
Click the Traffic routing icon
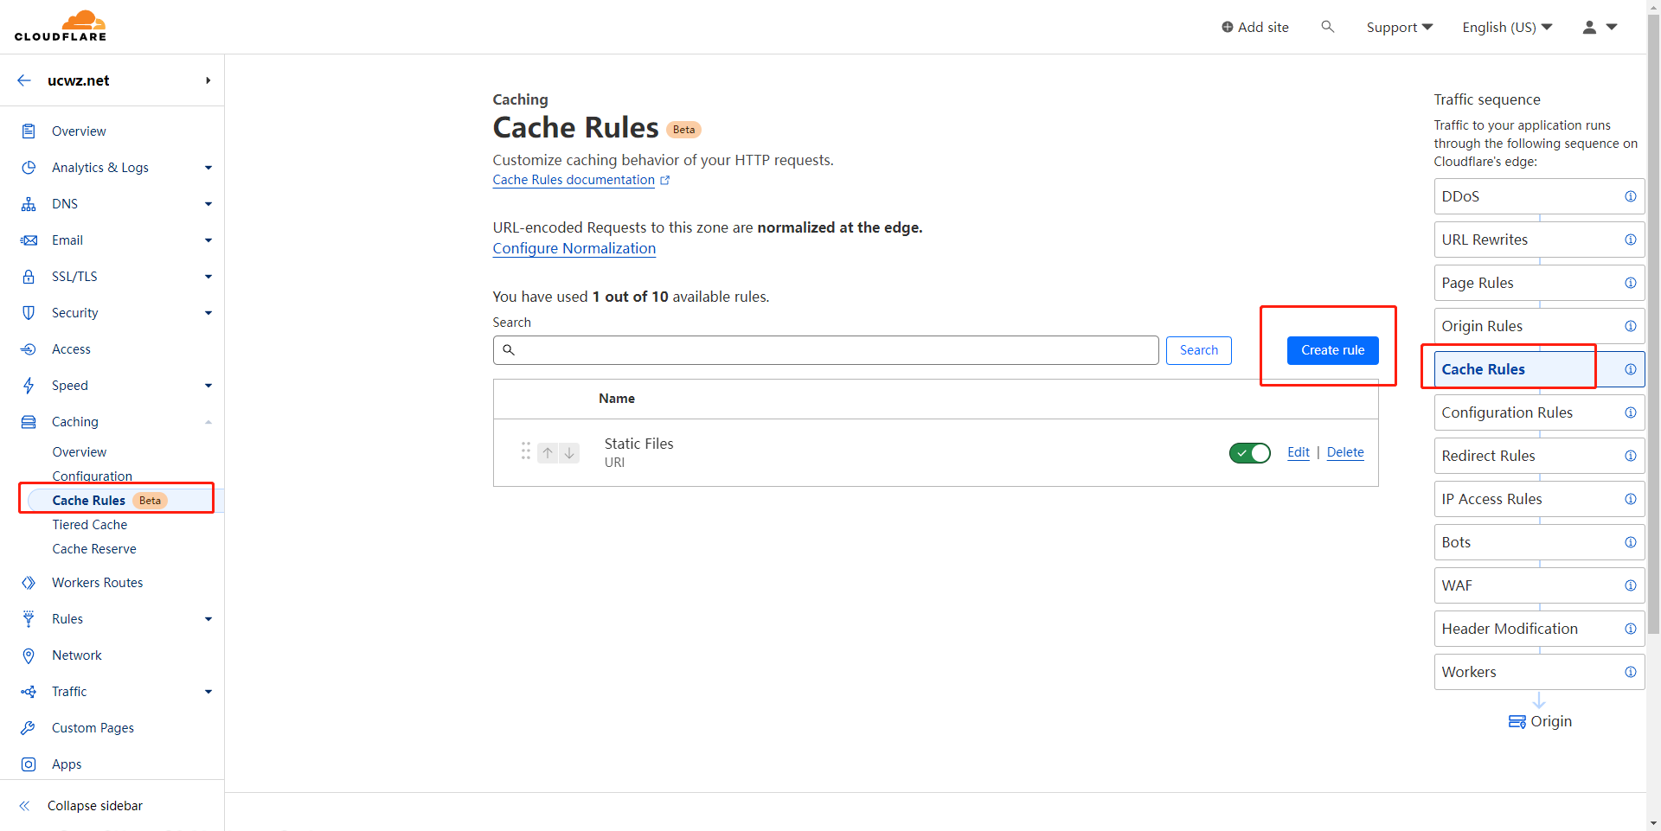[29, 692]
